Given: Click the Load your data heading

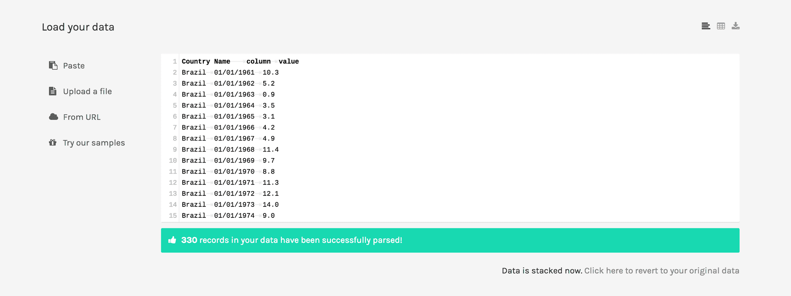Looking at the screenshot, I should coord(78,27).
